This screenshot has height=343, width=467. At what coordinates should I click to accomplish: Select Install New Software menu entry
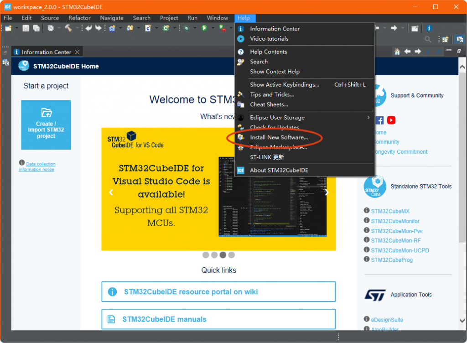click(x=279, y=137)
